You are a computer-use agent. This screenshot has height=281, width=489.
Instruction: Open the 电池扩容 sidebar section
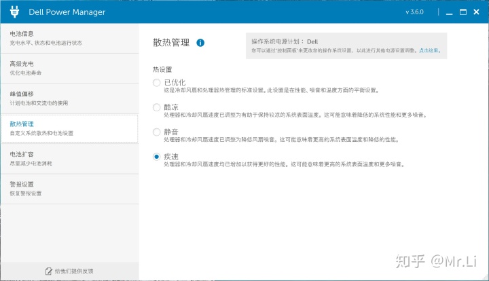tap(69, 159)
